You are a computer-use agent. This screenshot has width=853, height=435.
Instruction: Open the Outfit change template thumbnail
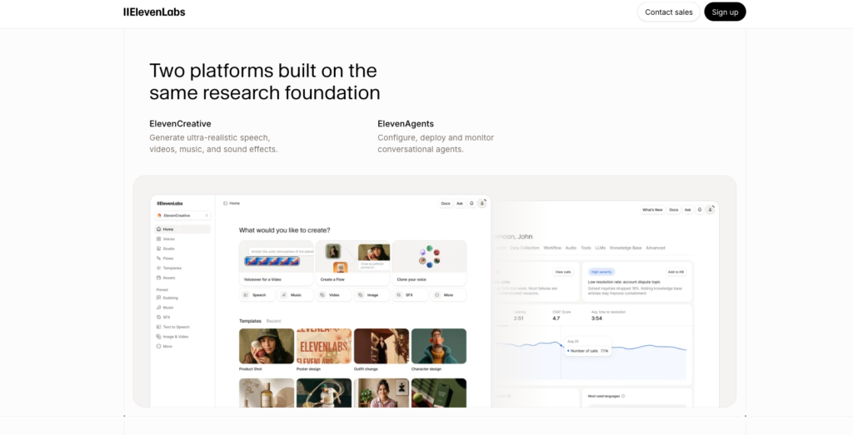click(x=382, y=346)
